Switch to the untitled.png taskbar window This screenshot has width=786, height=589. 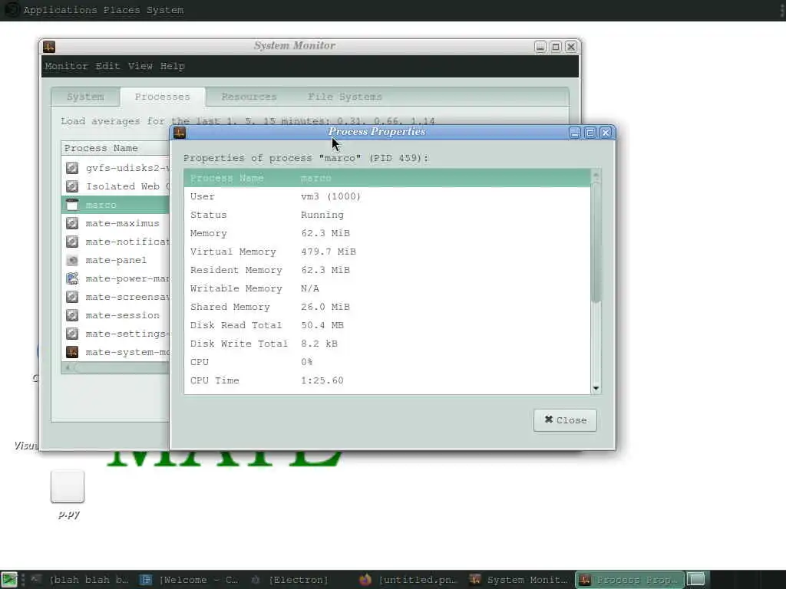coord(408,580)
